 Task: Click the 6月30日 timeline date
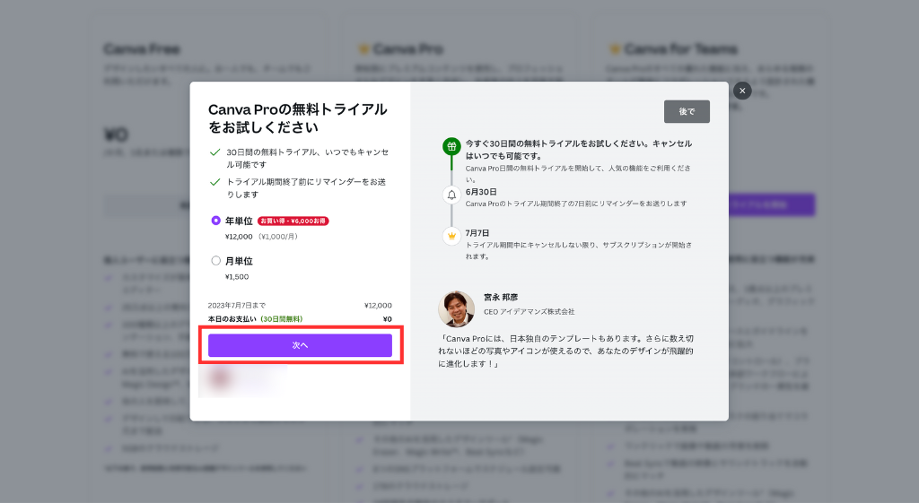tap(481, 192)
